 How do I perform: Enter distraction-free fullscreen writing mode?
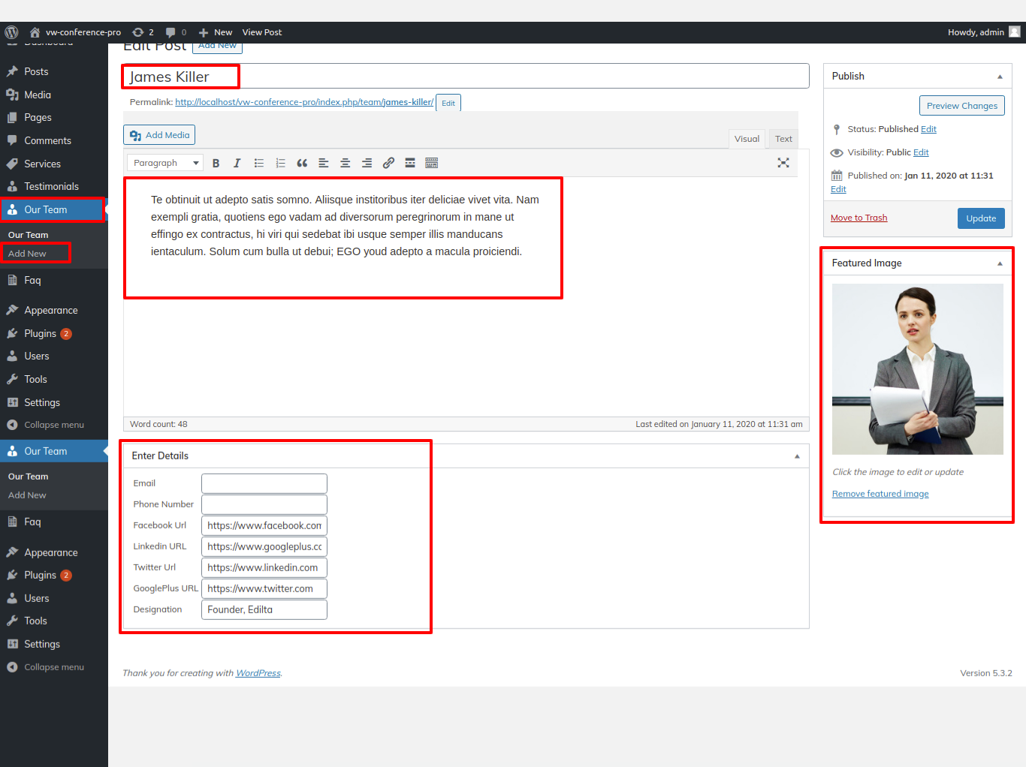click(x=783, y=163)
